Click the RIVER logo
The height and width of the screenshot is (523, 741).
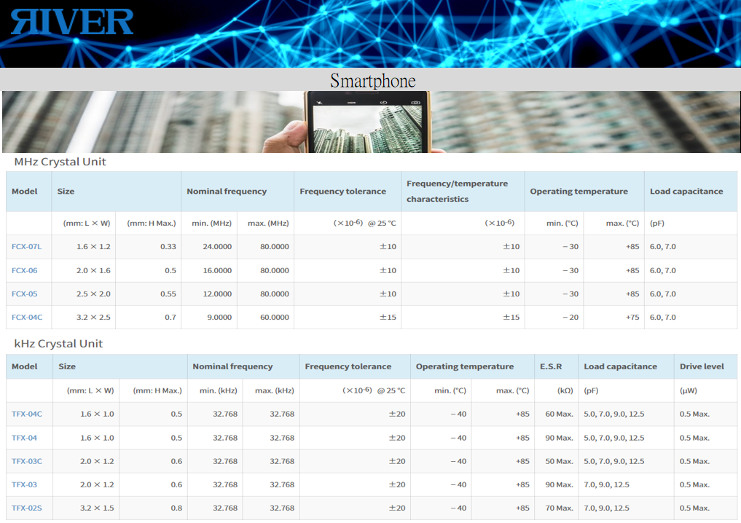coord(72,22)
